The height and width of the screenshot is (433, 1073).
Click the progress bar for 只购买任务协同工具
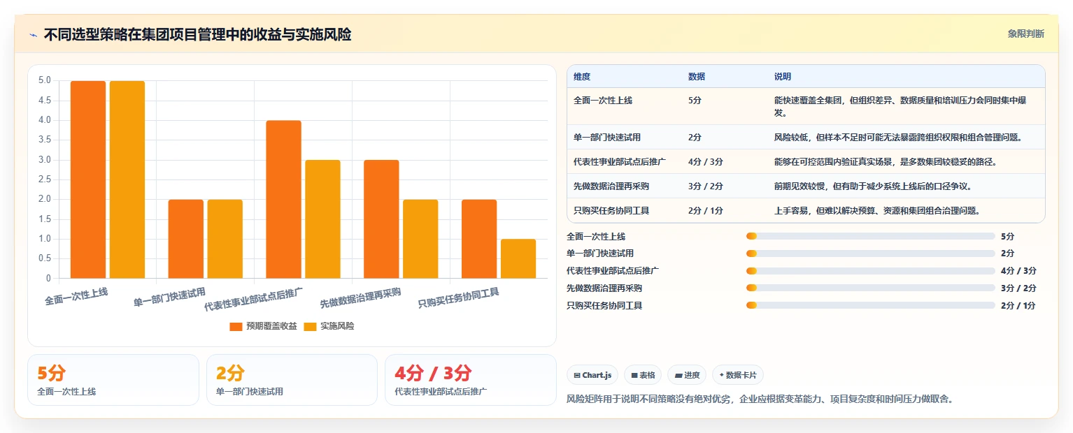870,305
